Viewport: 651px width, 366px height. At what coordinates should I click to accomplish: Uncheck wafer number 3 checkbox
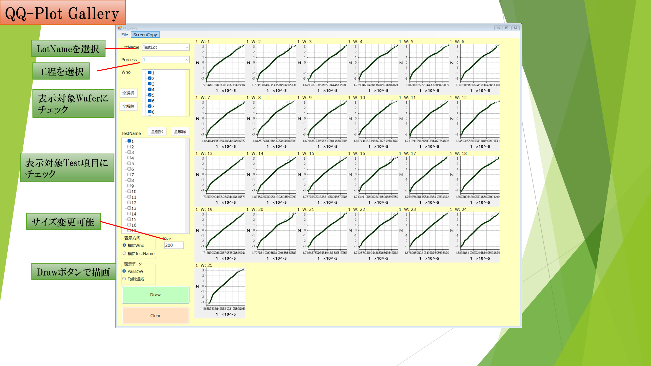(x=150, y=84)
